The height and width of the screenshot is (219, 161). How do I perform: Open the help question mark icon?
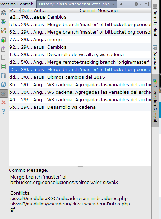(4, 111)
